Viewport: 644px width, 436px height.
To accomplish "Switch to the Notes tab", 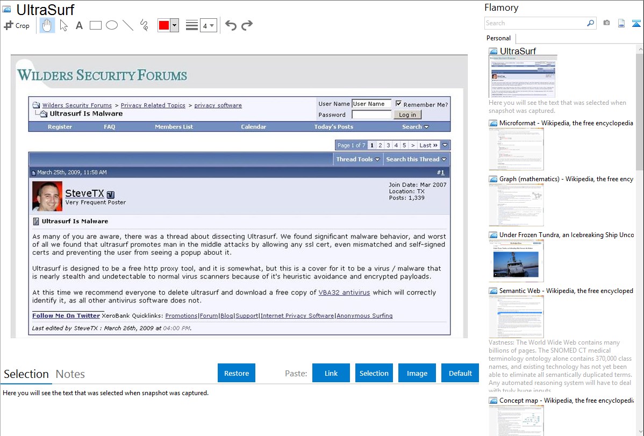I will [70, 374].
